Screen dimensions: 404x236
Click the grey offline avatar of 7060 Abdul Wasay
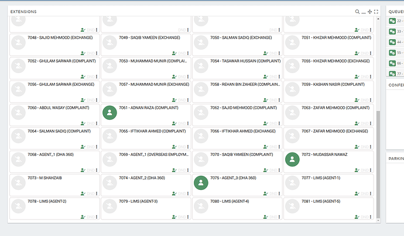[19, 113]
